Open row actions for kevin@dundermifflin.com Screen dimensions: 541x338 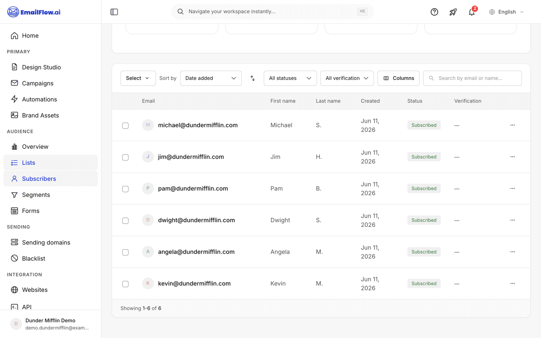[x=513, y=283]
